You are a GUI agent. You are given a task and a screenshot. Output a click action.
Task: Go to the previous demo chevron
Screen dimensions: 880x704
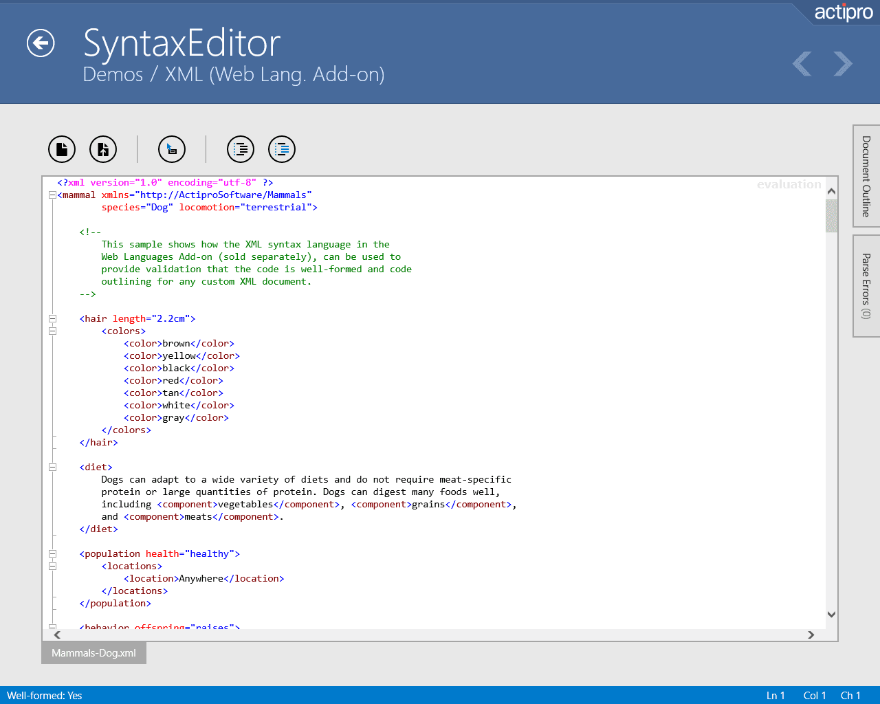[802, 64]
